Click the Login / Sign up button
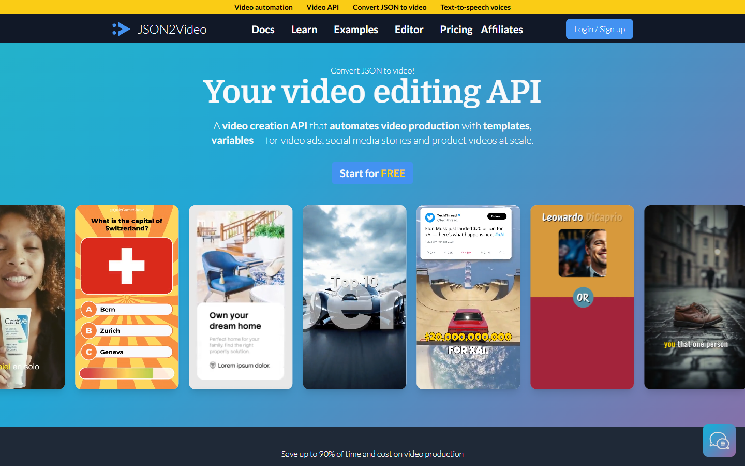Viewport: 745px width, 466px height. (x=600, y=29)
